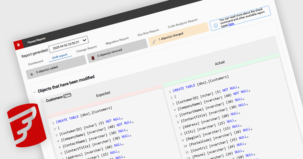
Task: Click Expected line 1 CREATE TABLE statement
Action: click(84, 115)
